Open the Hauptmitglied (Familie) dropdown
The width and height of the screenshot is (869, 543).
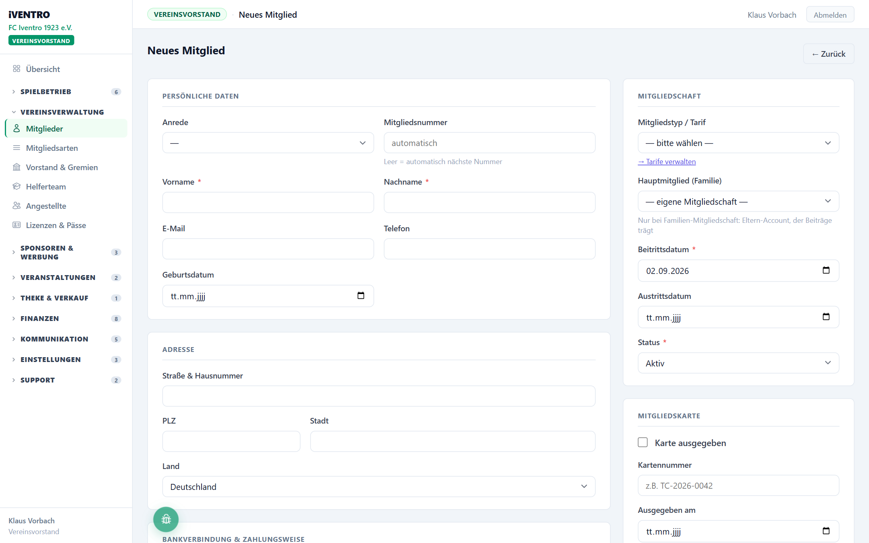(738, 201)
